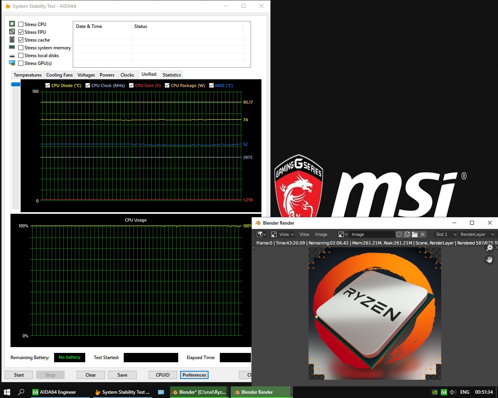Go to the Powers tab
Viewport: 498px width, 398px height.
point(107,75)
